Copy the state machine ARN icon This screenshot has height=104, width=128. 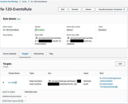[49, 81]
